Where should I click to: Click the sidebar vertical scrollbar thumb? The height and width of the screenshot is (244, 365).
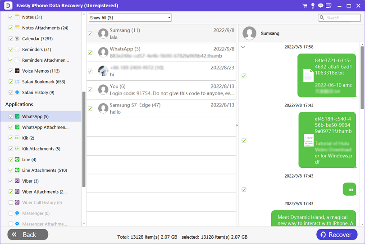coord(84,139)
